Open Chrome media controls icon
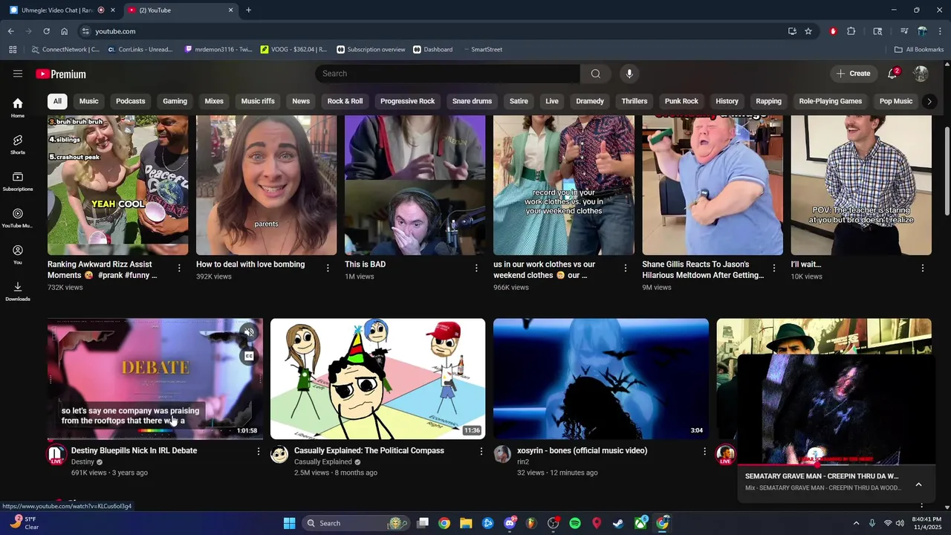The width and height of the screenshot is (951, 535). point(904,31)
